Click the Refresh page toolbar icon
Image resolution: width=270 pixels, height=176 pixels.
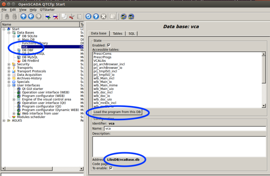(x=88, y=17)
